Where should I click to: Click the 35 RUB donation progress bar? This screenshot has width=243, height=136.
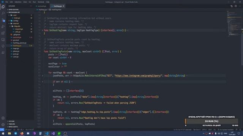pyautogui.click(x=211, y=121)
